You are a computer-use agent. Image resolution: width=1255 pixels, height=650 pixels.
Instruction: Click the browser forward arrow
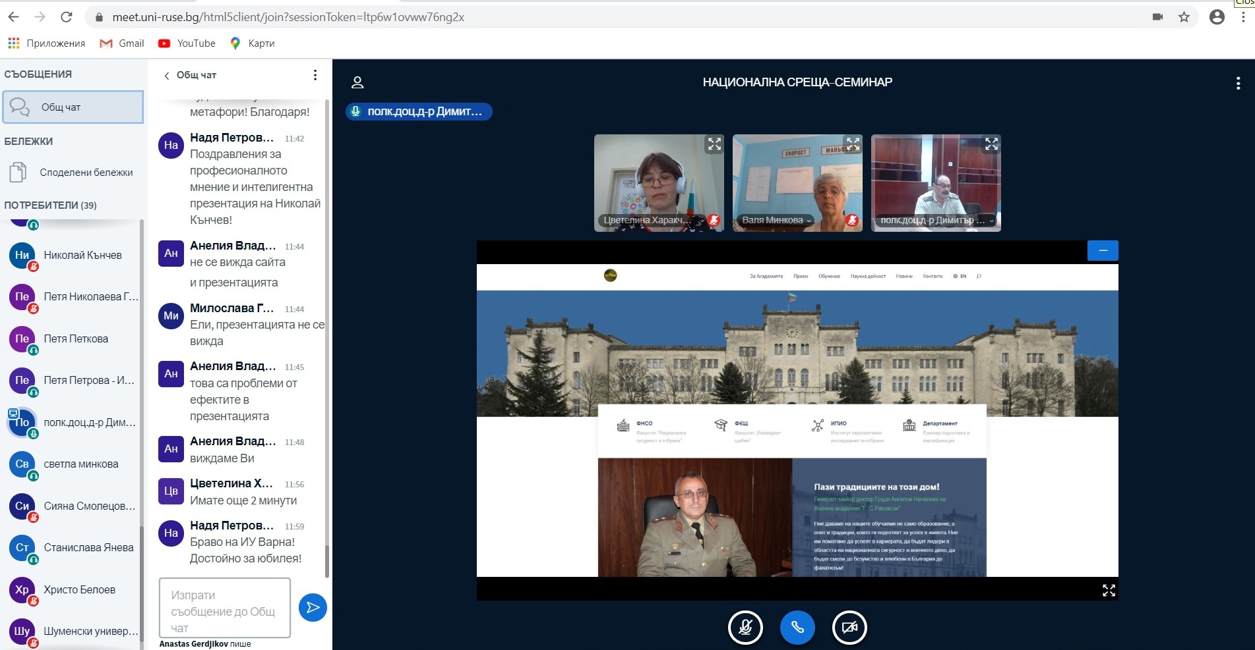click(x=40, y=17)
